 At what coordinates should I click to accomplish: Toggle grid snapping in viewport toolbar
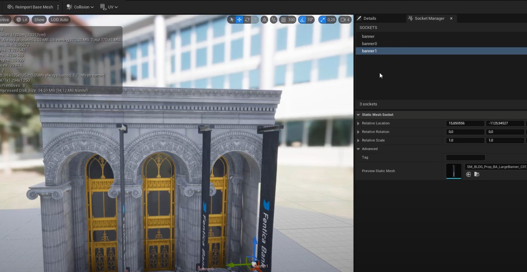pos(283,20)
